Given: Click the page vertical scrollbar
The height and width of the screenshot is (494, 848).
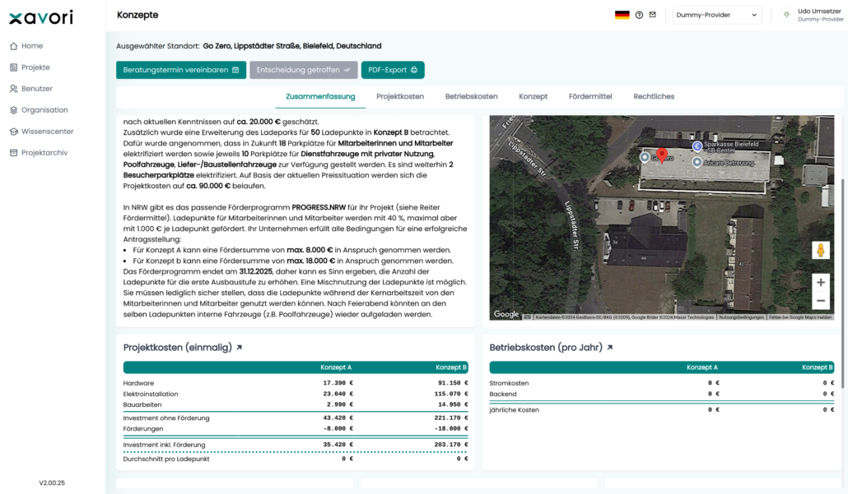Looking at the screenshot, I should [x=844, y=283].
